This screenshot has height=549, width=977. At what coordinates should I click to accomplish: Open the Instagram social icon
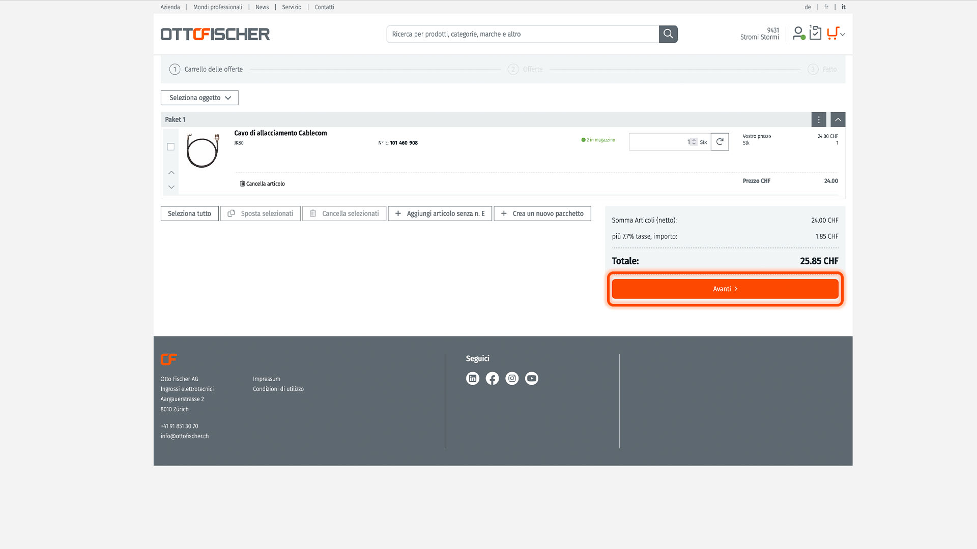[512, 378]
